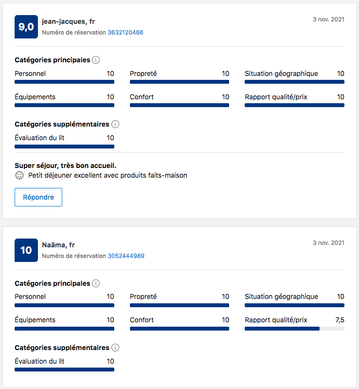Click jean-jacques' Personnel rating bar
The height and width of the screenshot is (389, 359).
pyautogui.click(x=64, y=82)
